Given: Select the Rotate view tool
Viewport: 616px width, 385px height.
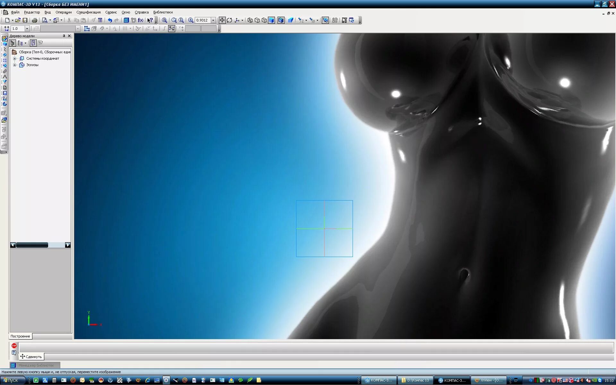Looking at the screenshot, I should tap(229, 20).
